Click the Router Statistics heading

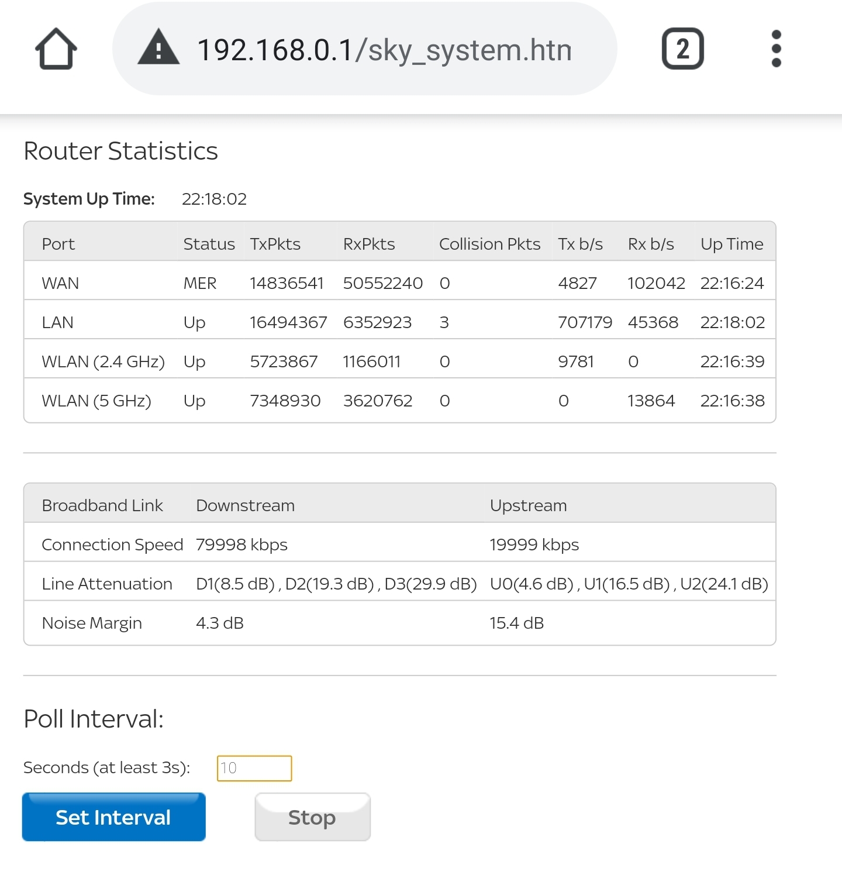[x=120, y=151]
